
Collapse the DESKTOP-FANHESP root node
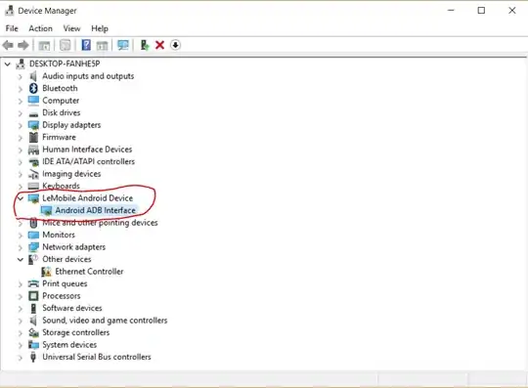tap(8, 64)
